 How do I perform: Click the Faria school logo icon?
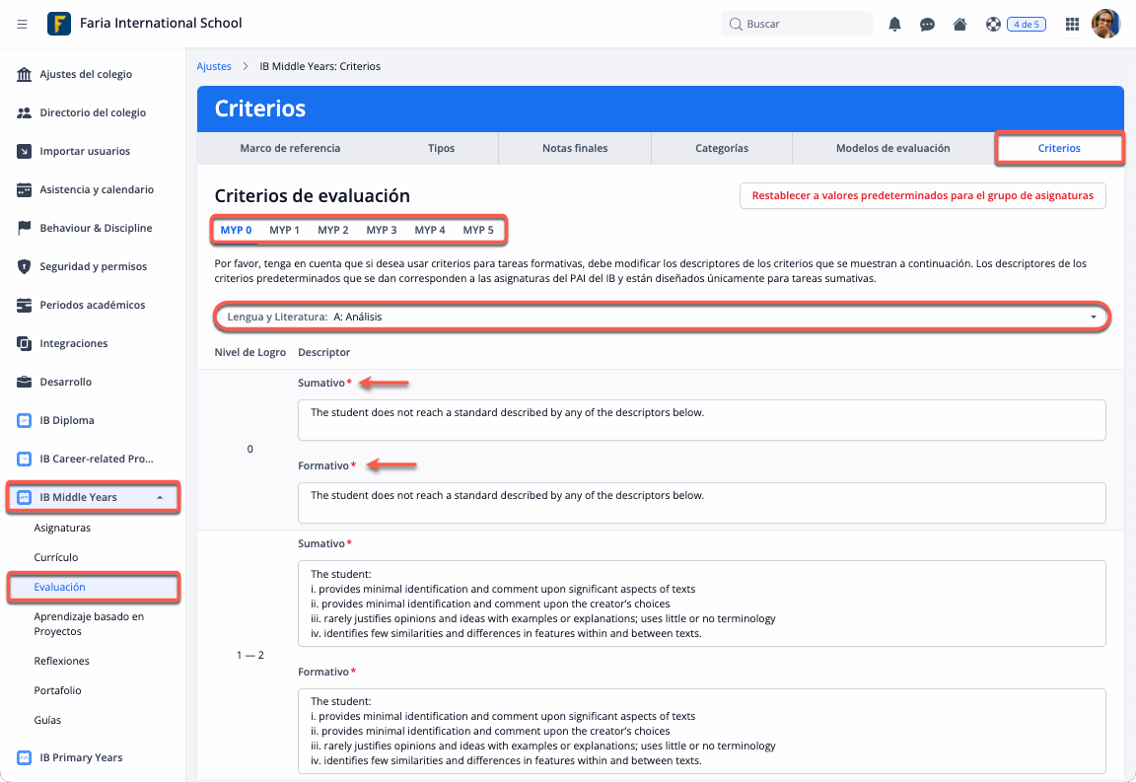[59, 24]
